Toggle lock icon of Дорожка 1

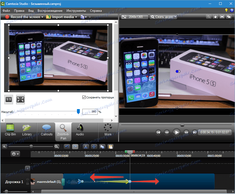28,183
